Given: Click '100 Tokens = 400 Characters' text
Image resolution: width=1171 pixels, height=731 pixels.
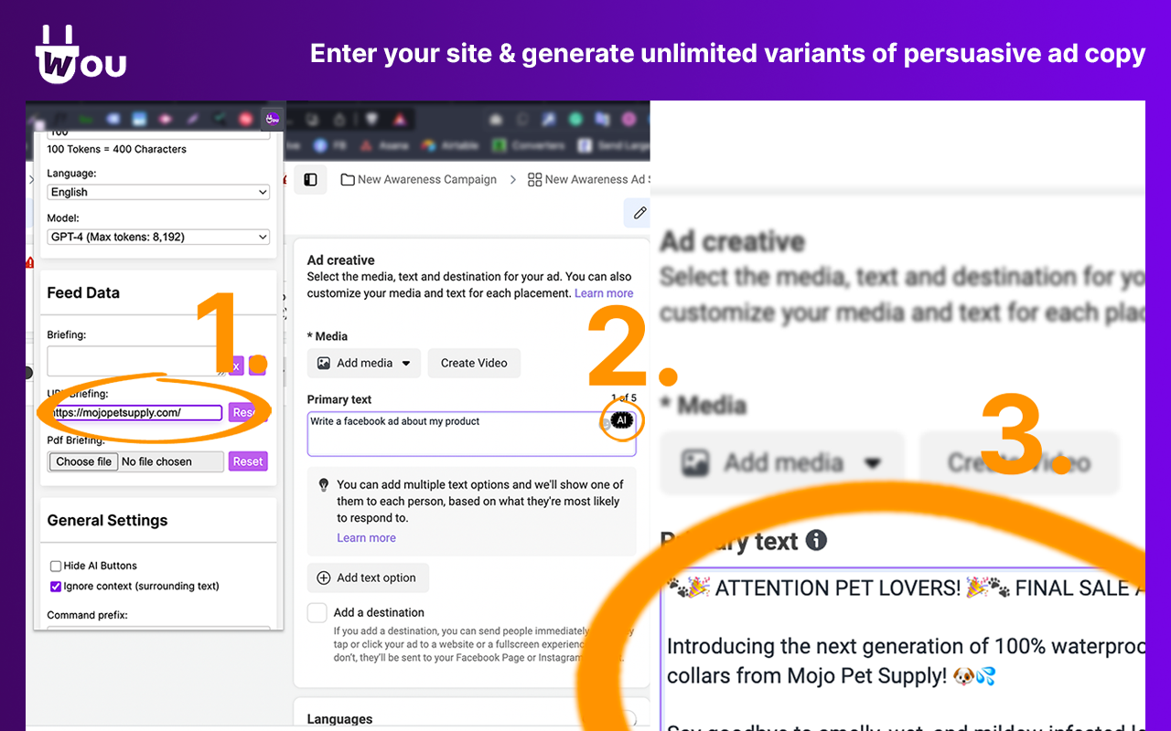Looking at the screenshot, I should tap(116, 149).
